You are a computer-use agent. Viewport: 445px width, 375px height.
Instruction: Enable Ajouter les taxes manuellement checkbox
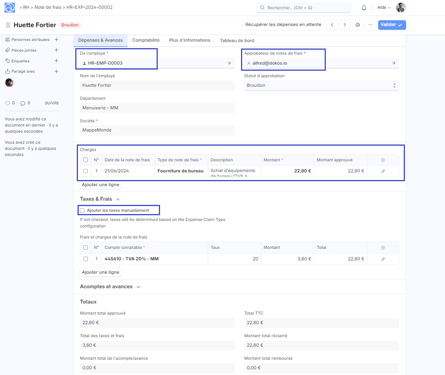[82, 210]
